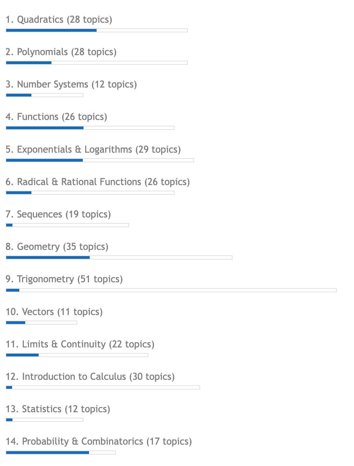Click the Limits & Continuity progress bar
354x466 pixels.
pos(77,355)
